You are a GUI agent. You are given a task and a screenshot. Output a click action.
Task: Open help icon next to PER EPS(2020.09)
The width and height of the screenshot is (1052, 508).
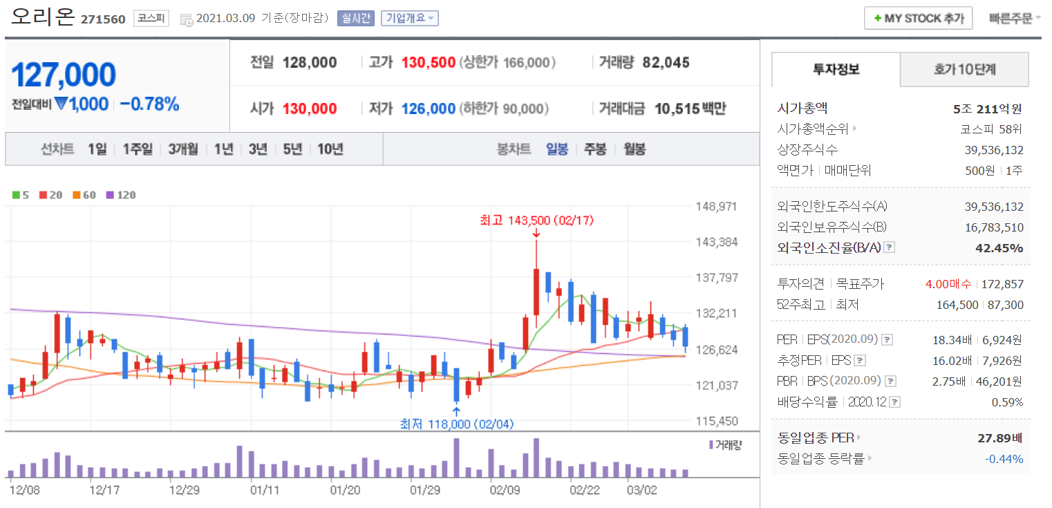887,340
